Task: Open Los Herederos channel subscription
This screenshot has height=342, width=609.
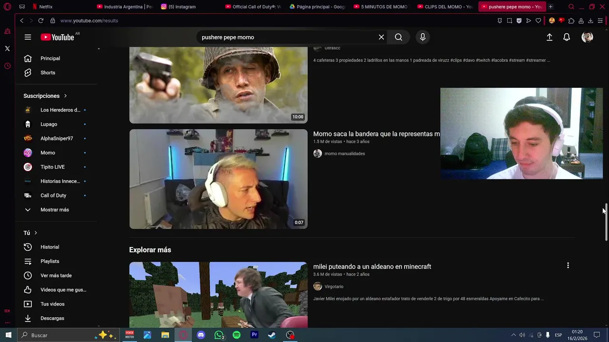Action: coord(57,110)
